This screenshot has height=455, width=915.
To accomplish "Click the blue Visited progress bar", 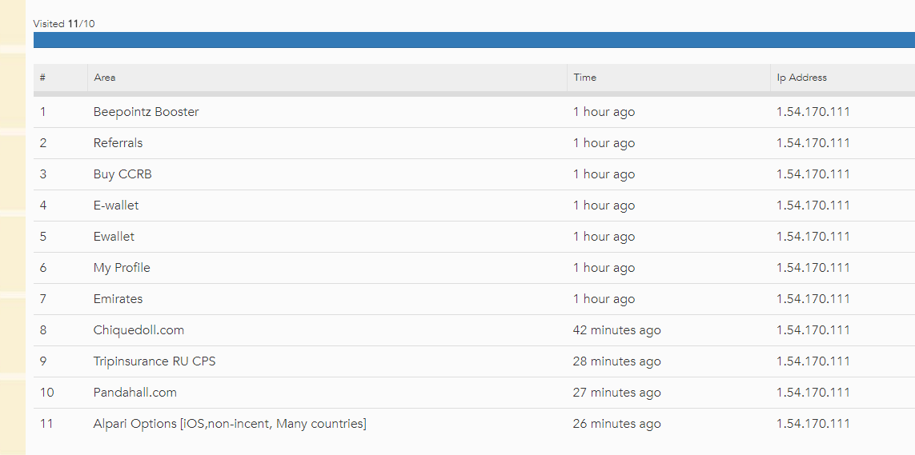I will point(472,40).
